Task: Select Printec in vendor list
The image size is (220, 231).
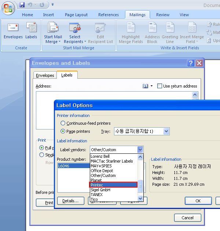Action: (x=113, y=185)
